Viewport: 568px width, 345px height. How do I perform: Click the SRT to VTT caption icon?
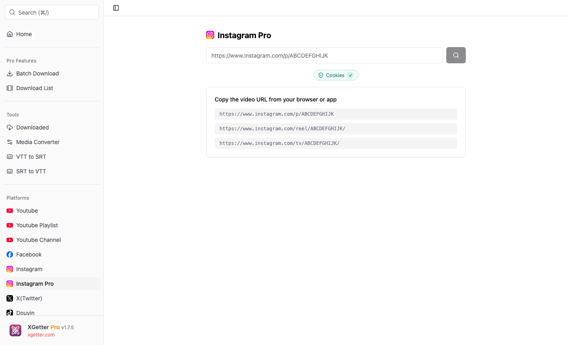pos(10,171)
